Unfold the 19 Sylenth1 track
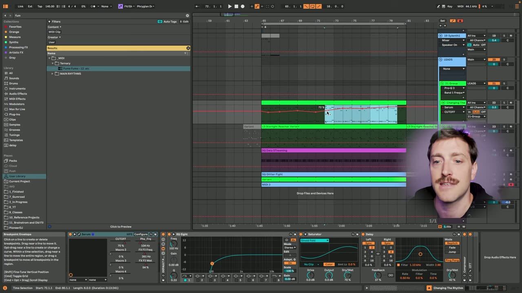The height and width of the screenshot is (293, 522). (x=440, y=36)
